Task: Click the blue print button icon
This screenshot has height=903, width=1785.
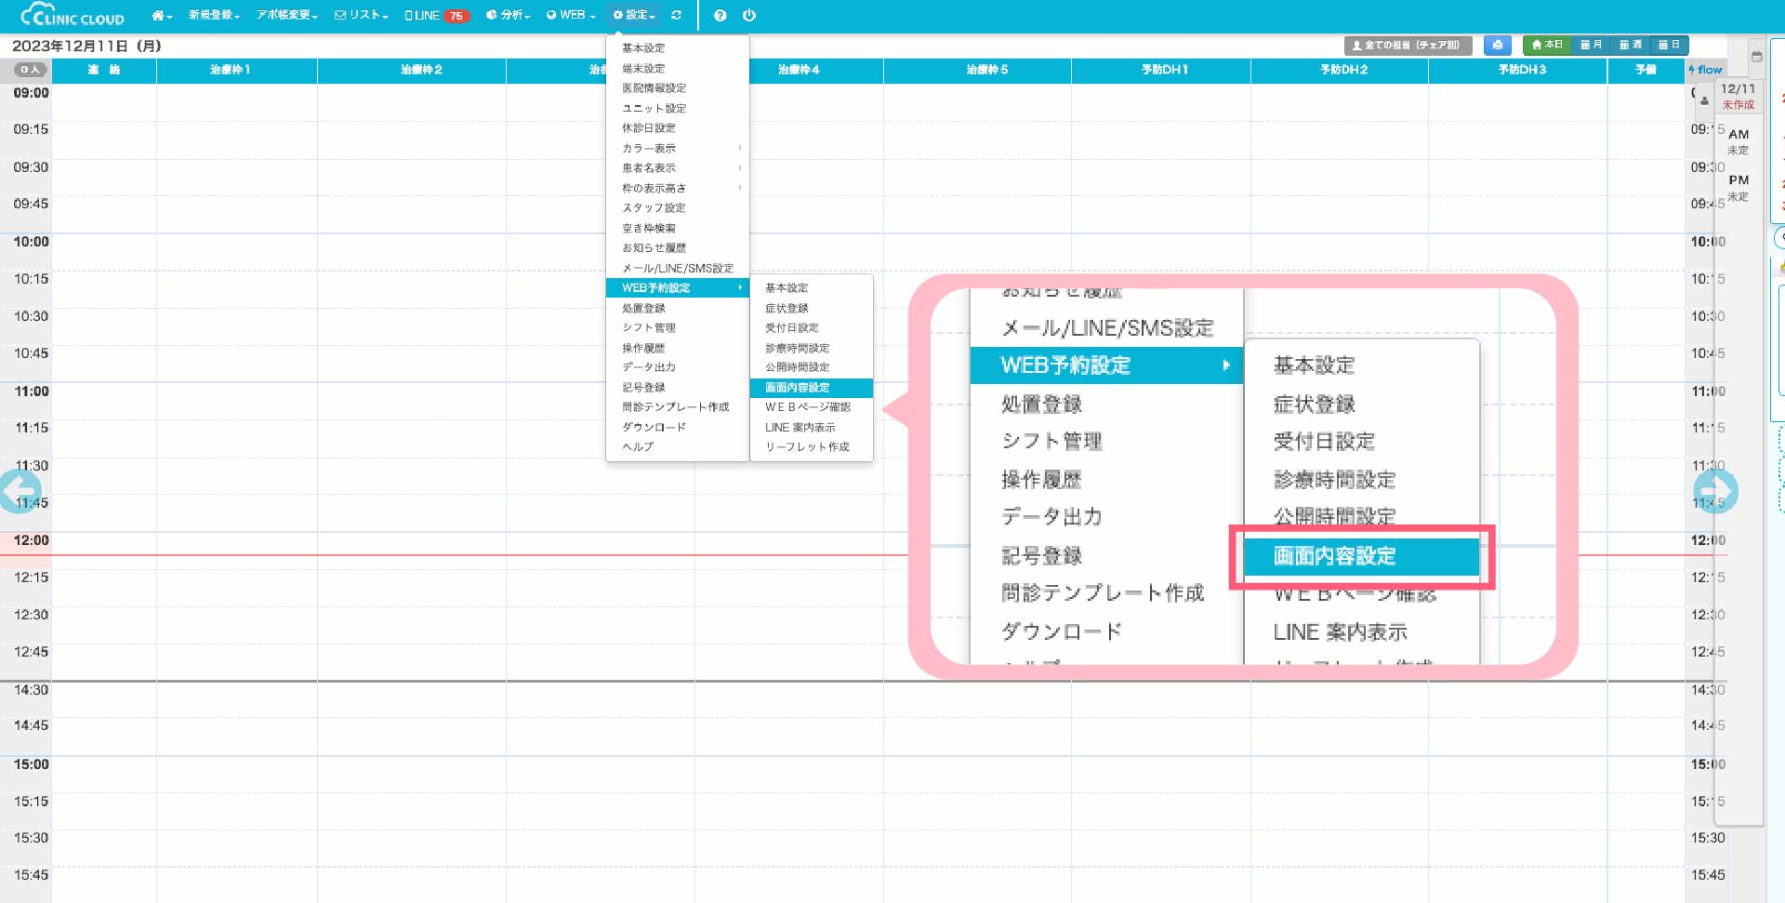Action: click(1497, 45)
